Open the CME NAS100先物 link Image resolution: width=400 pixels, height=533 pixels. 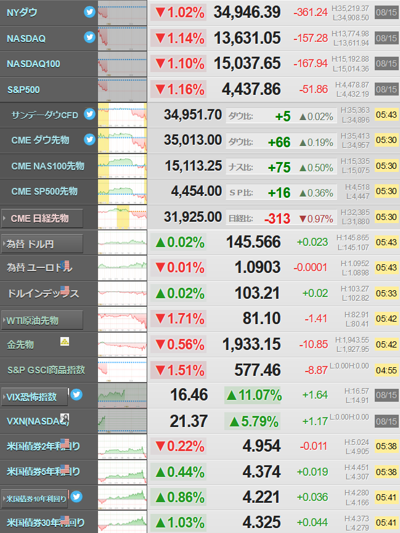tap(47, 166)
